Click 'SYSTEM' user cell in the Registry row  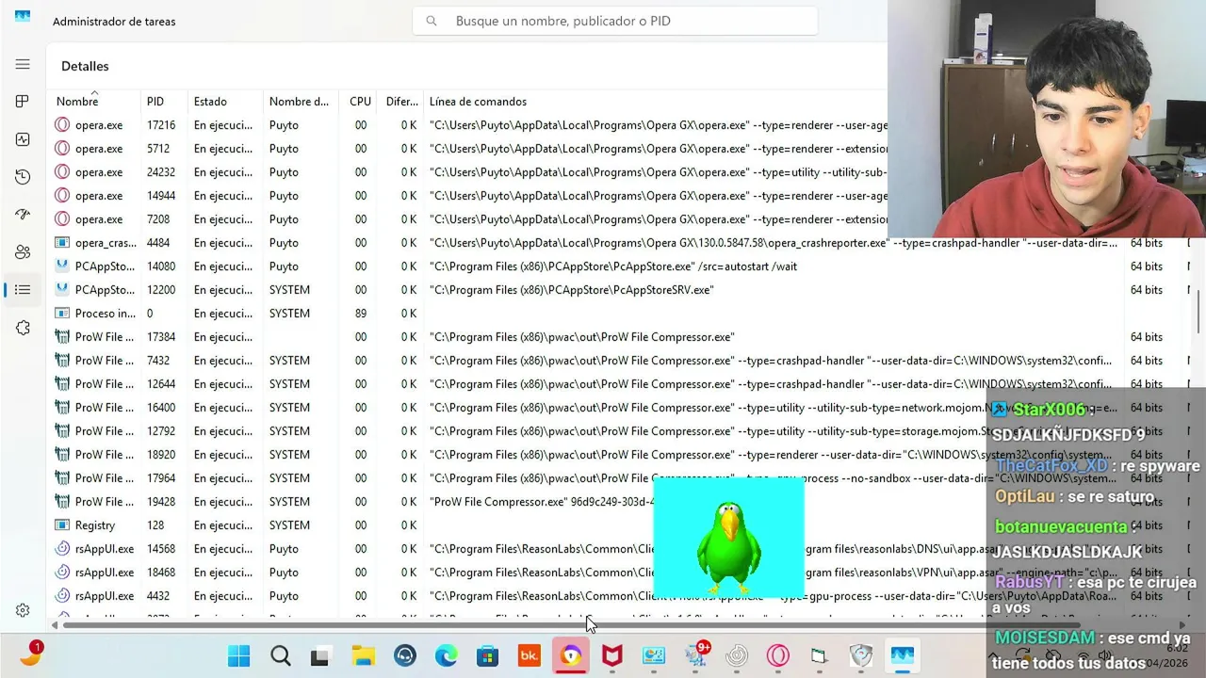click(289, 525)
